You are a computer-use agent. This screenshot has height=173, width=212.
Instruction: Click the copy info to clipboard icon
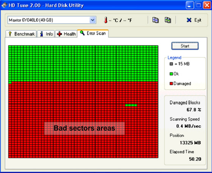156,20
